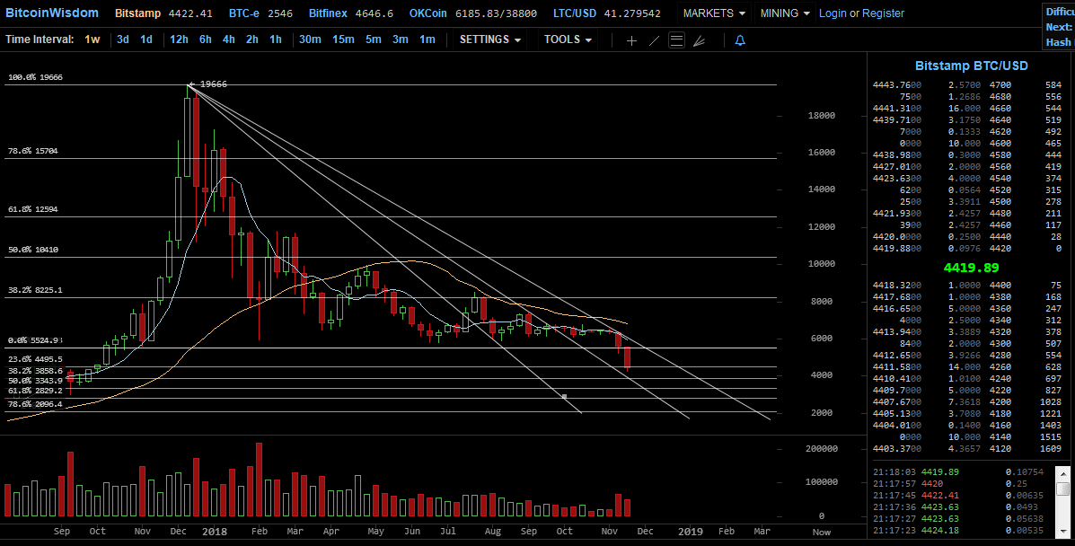This screenshot has height=546, width=1075.
Task: Click the Register link
Action: pos(883,13)
